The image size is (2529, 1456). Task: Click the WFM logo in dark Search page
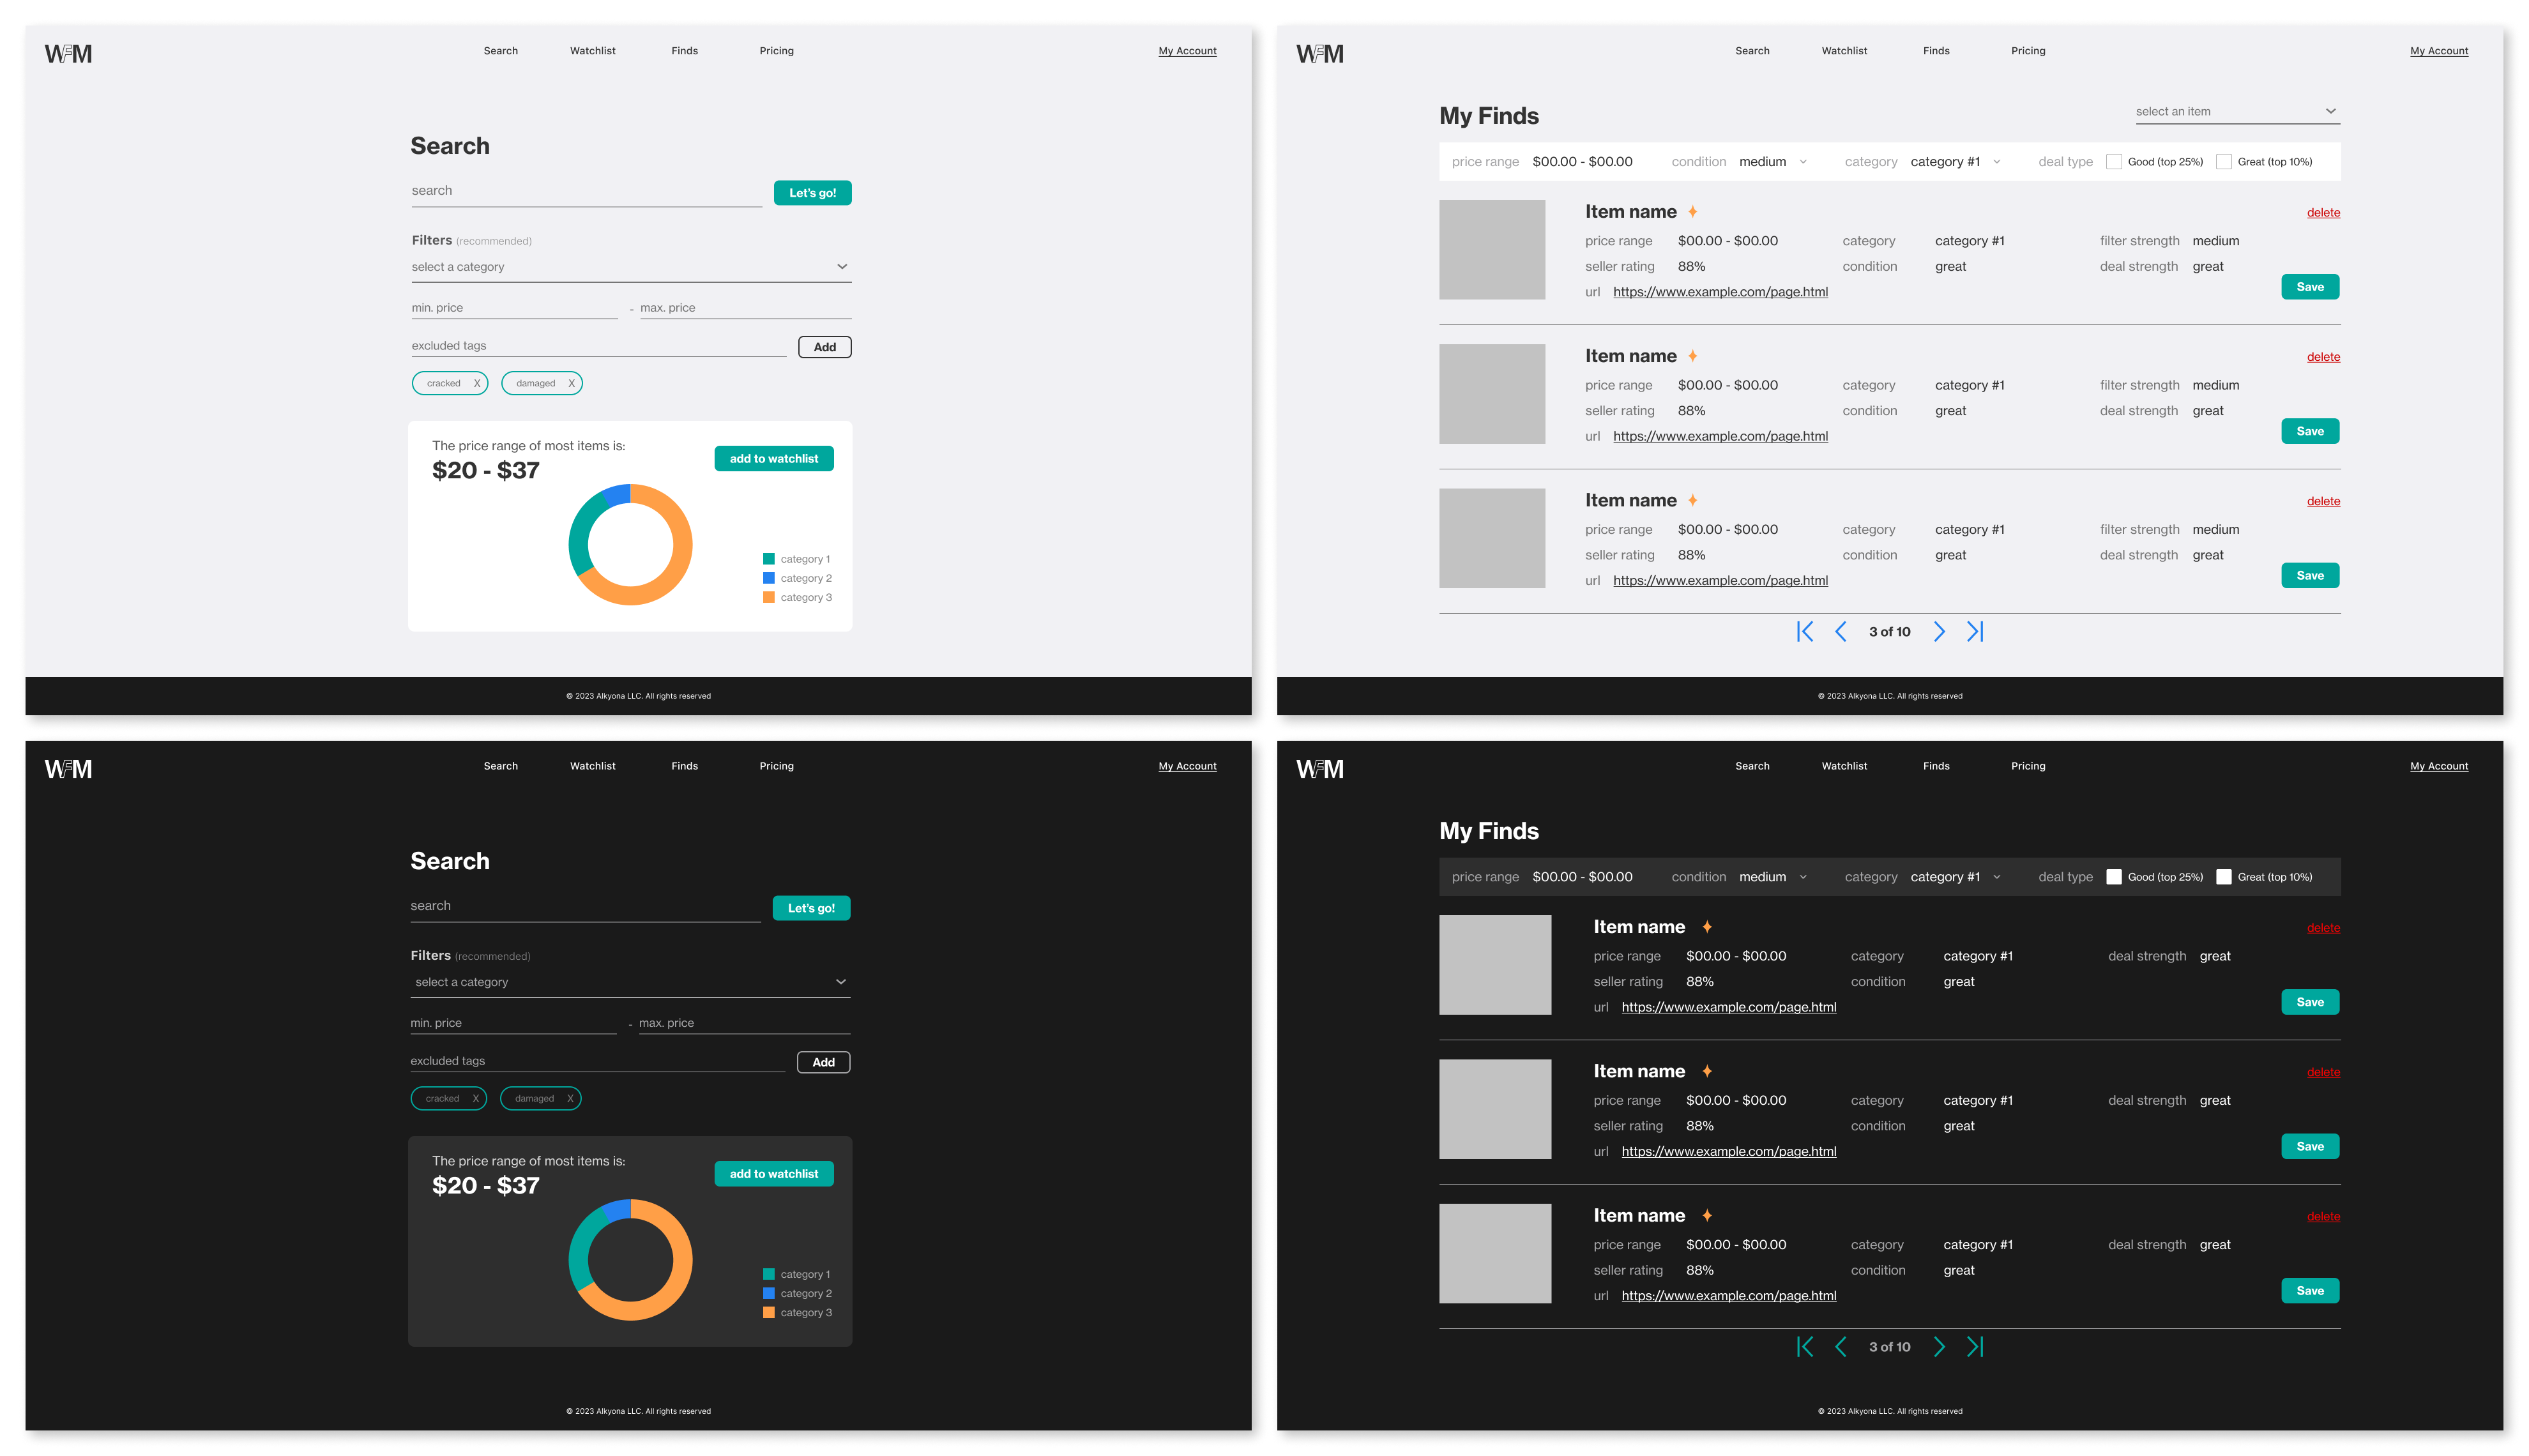68,769
